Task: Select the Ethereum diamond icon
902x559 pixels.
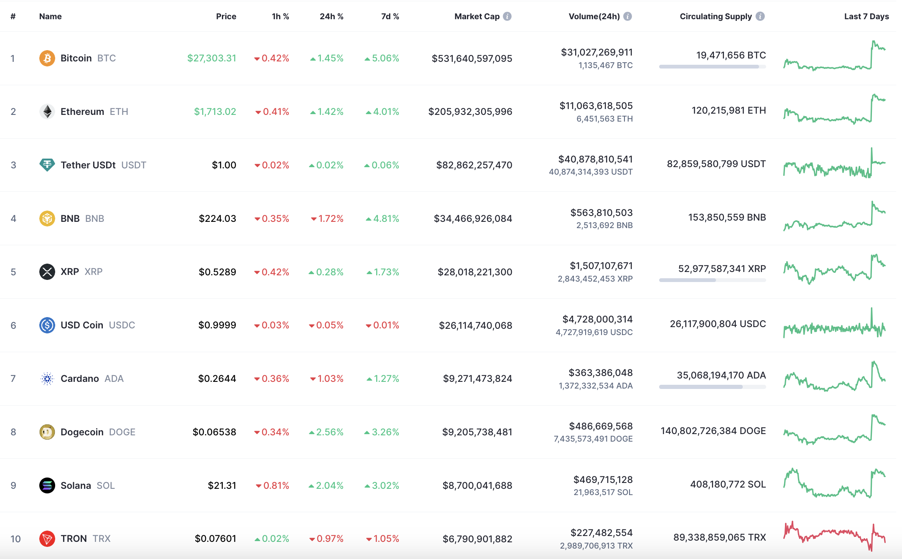Action: [x=47, y=111]
